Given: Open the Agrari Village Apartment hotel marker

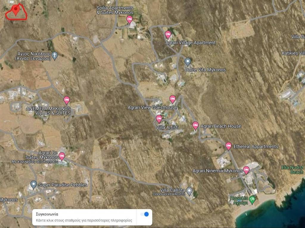Looking at the screenshot, I should 168,35.
